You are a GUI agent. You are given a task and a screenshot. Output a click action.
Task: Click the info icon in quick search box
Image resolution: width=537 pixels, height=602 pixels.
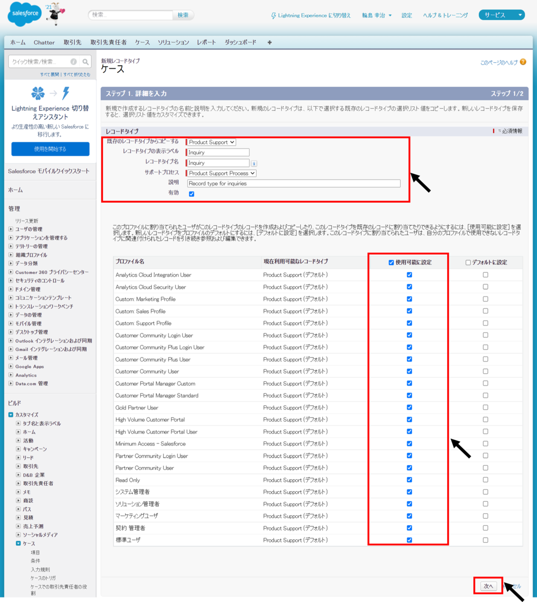(74, 62)
